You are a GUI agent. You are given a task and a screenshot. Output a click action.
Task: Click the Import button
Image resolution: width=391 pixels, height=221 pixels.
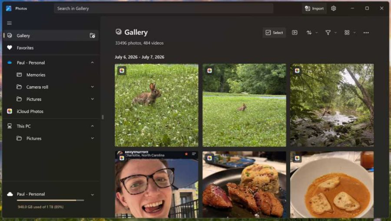[314, 9]
